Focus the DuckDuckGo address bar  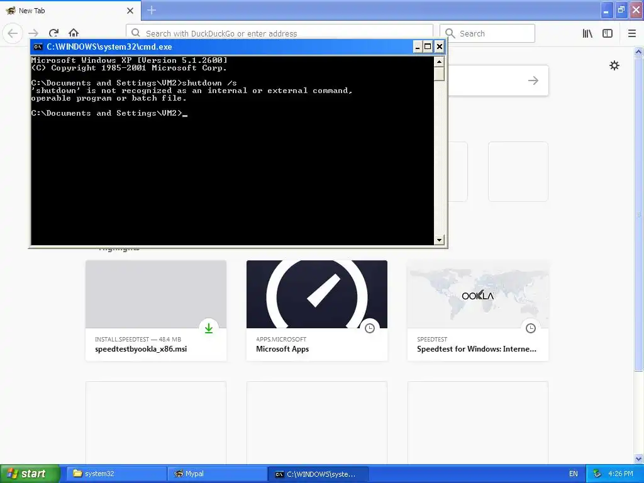(279, 33)
